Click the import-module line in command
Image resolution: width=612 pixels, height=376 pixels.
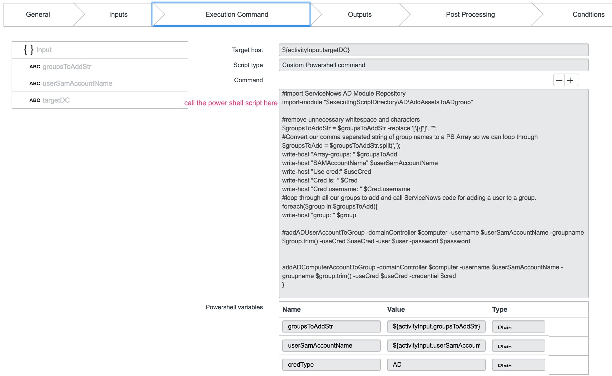(x=377, y=102)
